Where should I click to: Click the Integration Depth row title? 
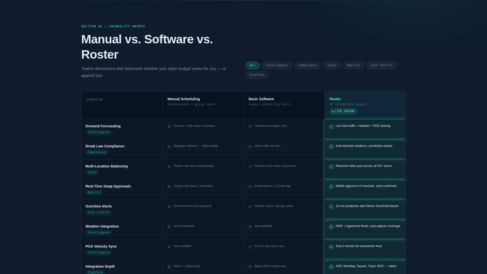tap(100, 266)
